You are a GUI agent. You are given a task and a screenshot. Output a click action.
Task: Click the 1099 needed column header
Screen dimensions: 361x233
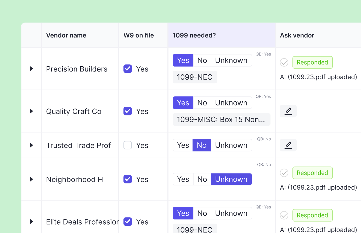194,35
